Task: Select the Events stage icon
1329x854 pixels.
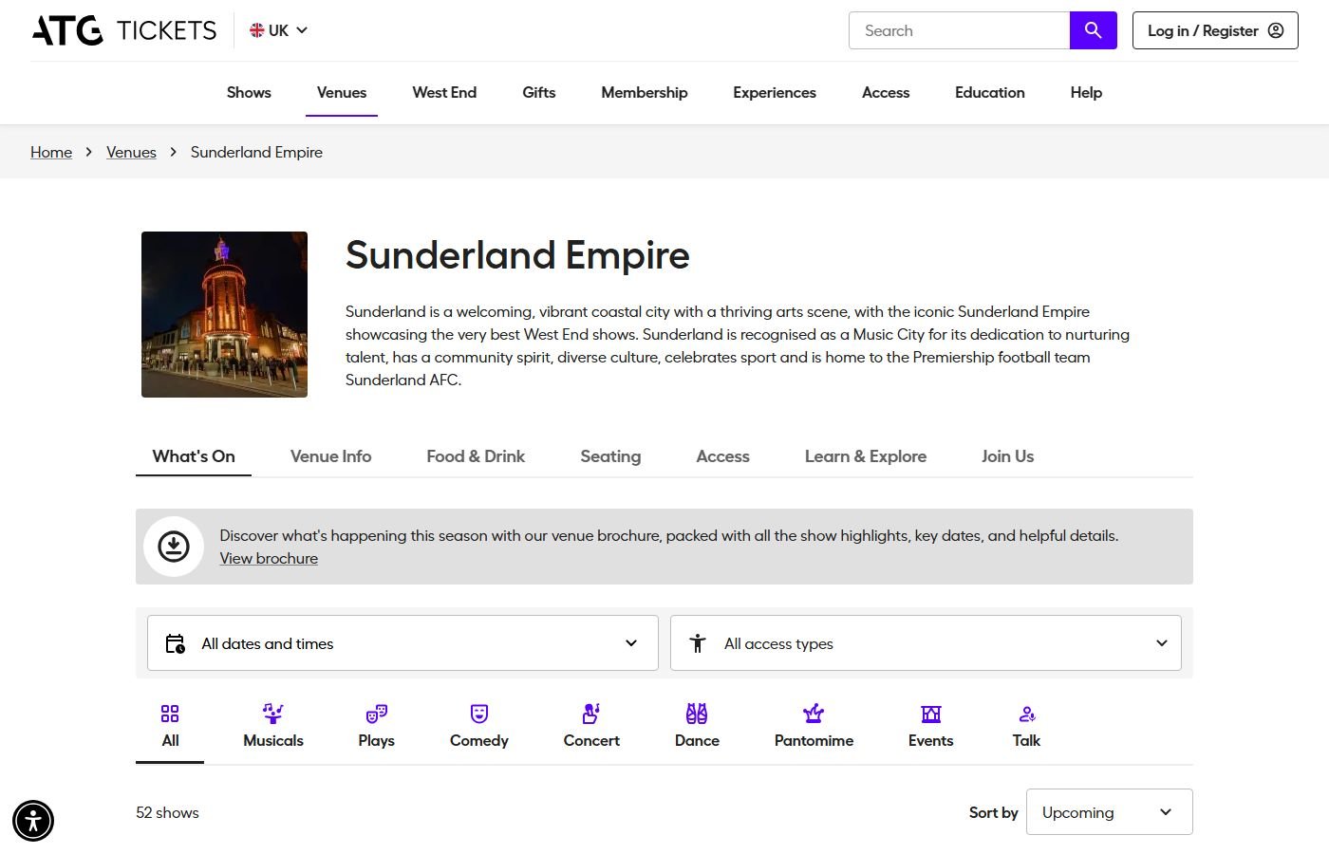Action: tap(931, 714)
